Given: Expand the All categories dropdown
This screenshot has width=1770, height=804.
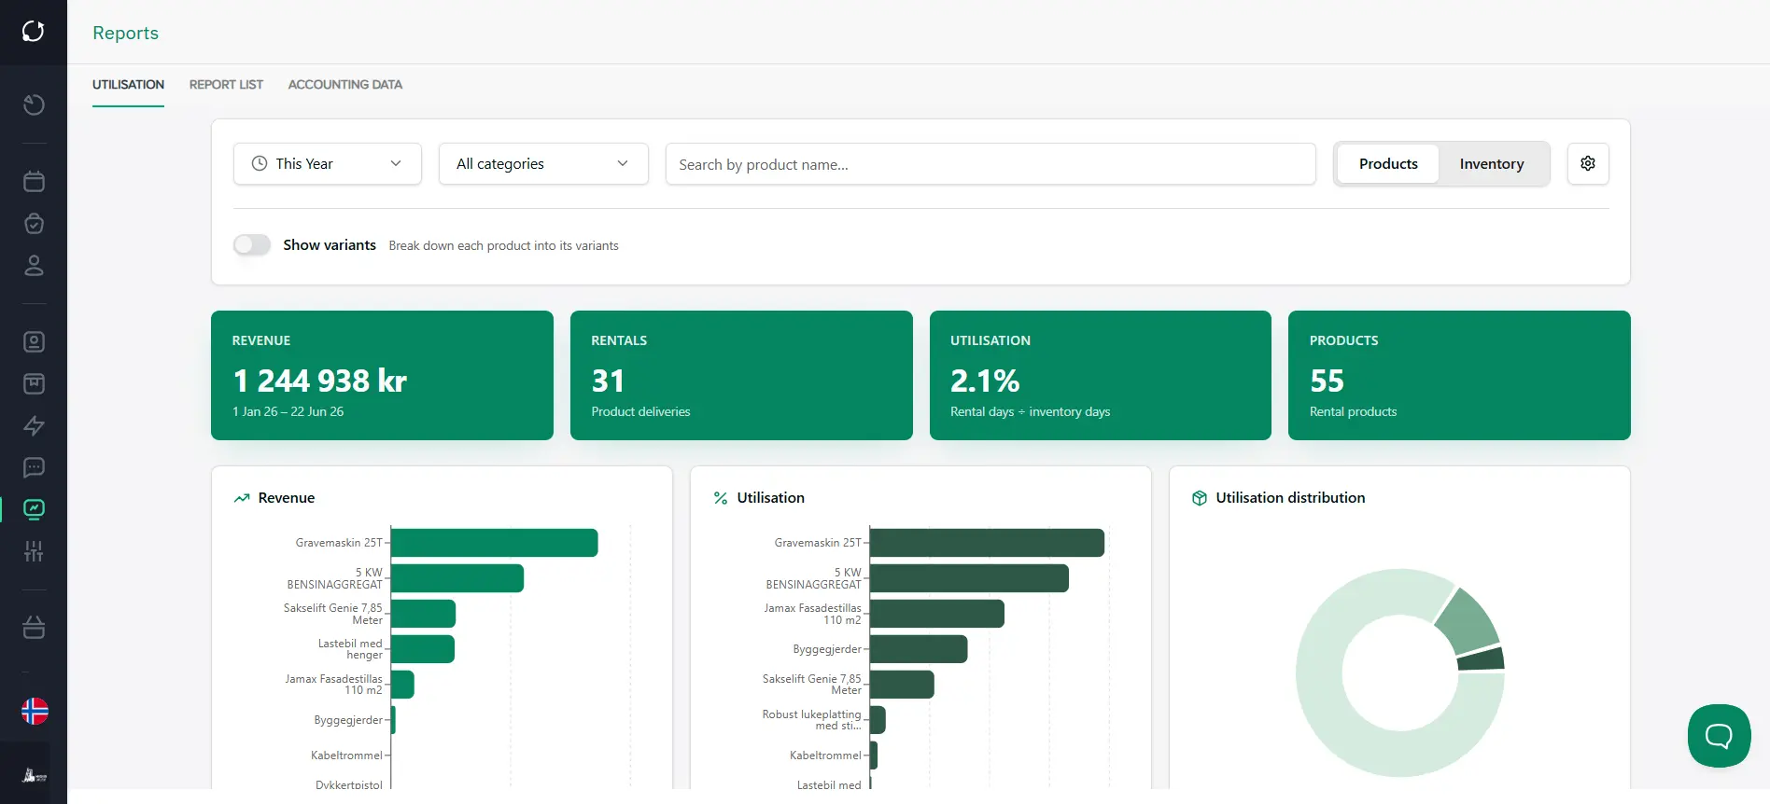Looking at the screenshot, I should tap(543, 163).
